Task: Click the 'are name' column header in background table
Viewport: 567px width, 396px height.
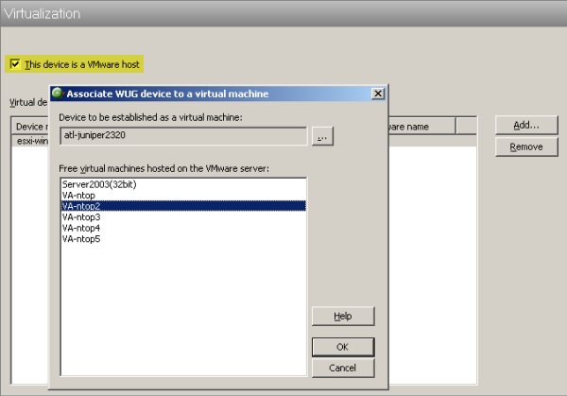Action: (x=421, y=127)
